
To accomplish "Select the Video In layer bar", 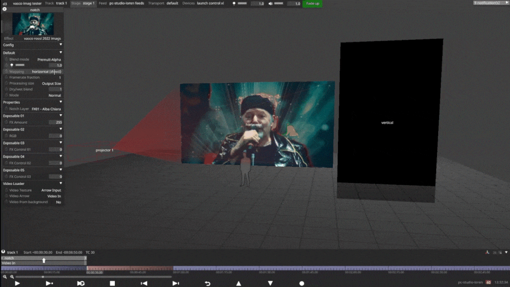I will (x=43, y=263).
